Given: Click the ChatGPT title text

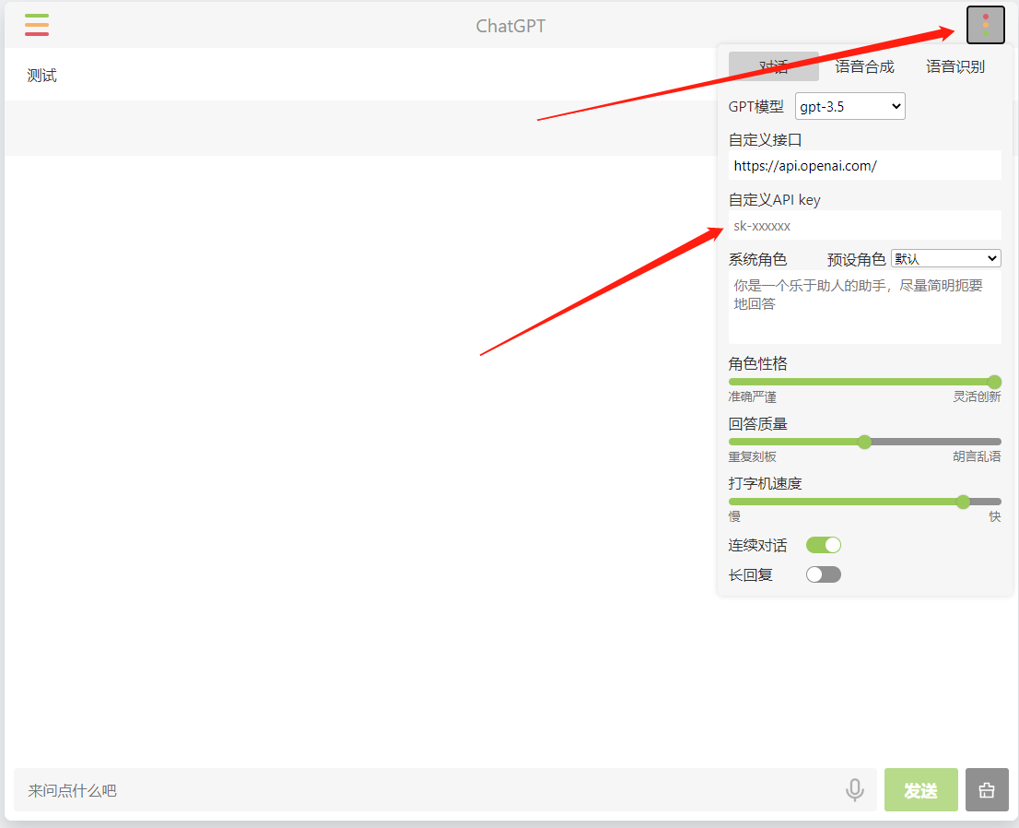Looking at the screenshot, I should (510, 26).
